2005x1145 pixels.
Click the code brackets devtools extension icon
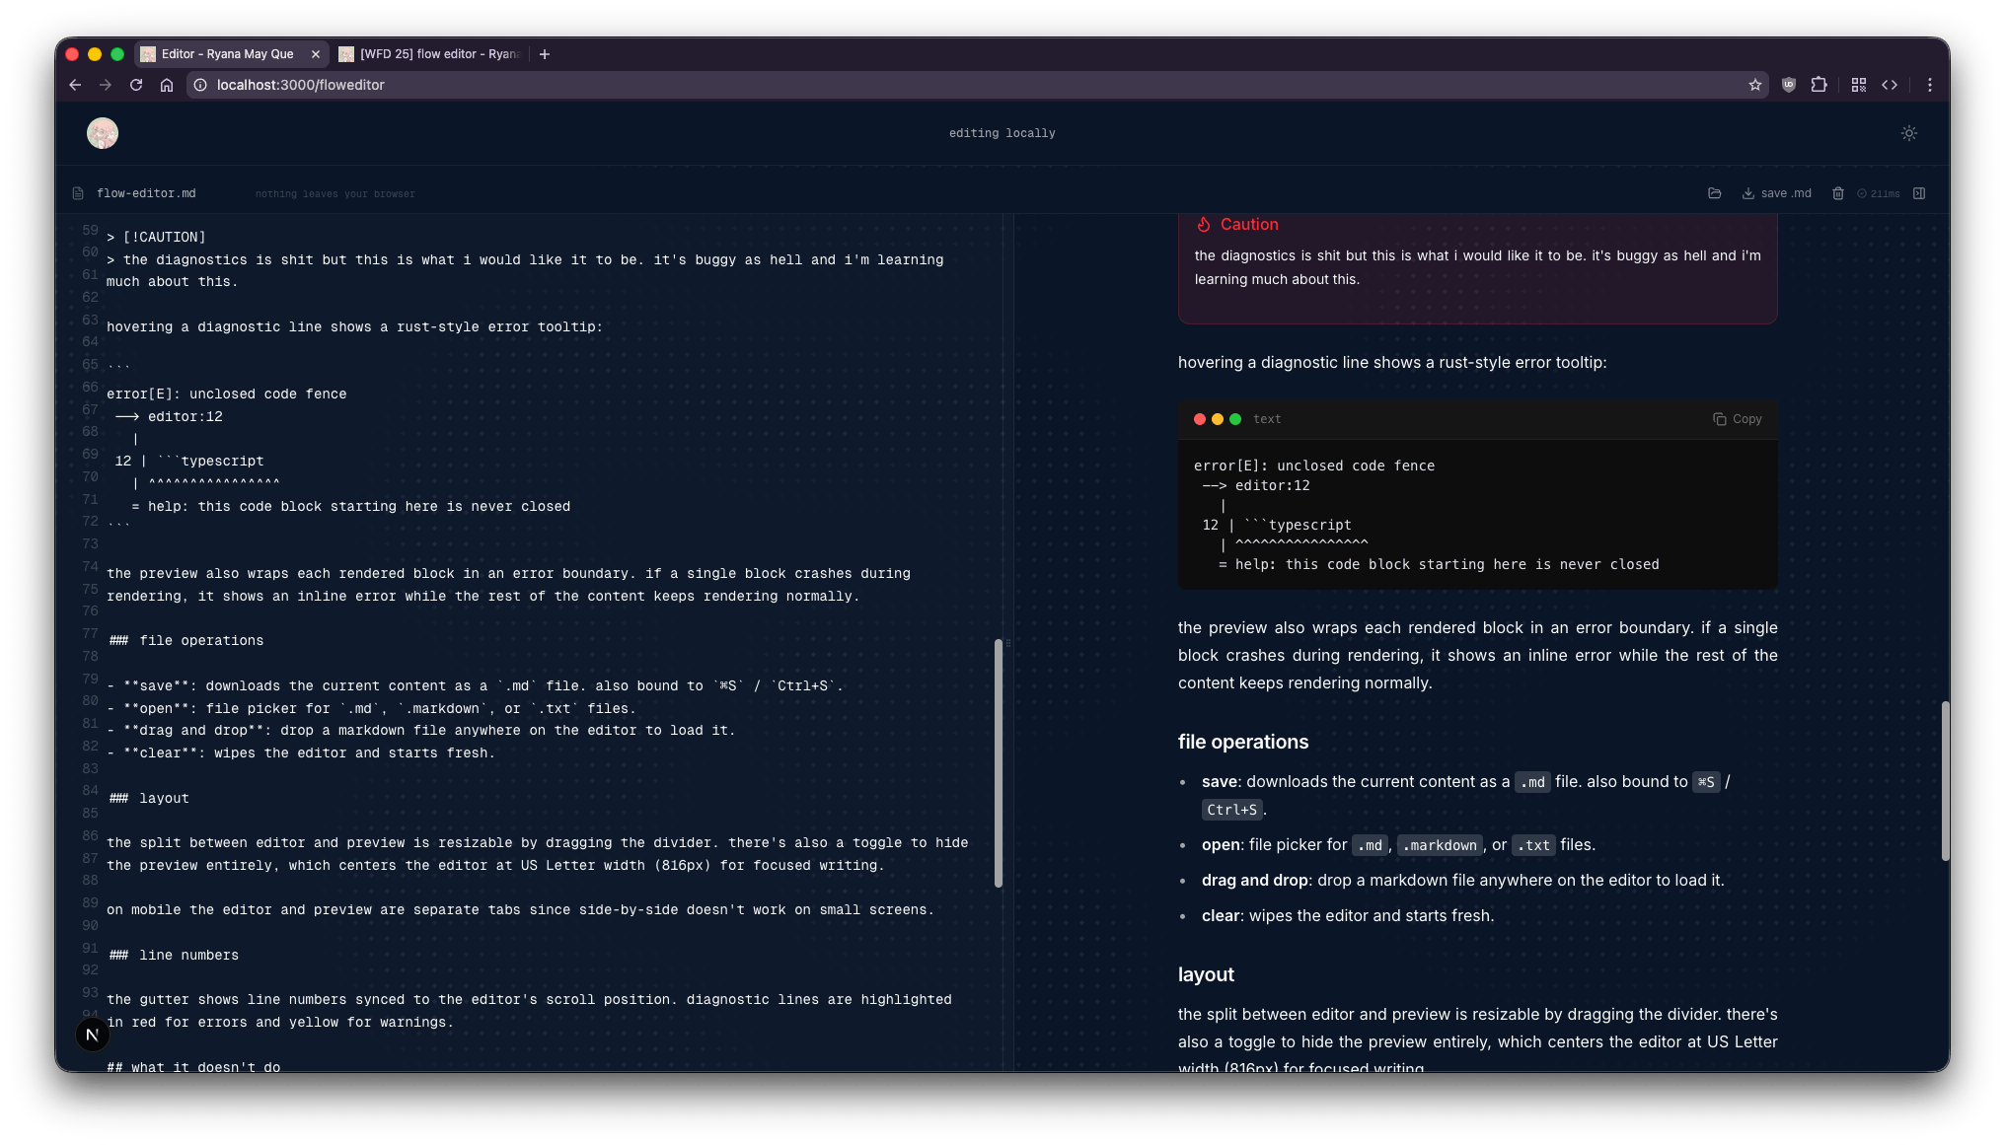pos(1890,85)
